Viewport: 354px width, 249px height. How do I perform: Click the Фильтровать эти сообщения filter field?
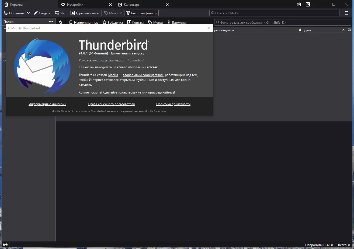[x=283, y=23]
